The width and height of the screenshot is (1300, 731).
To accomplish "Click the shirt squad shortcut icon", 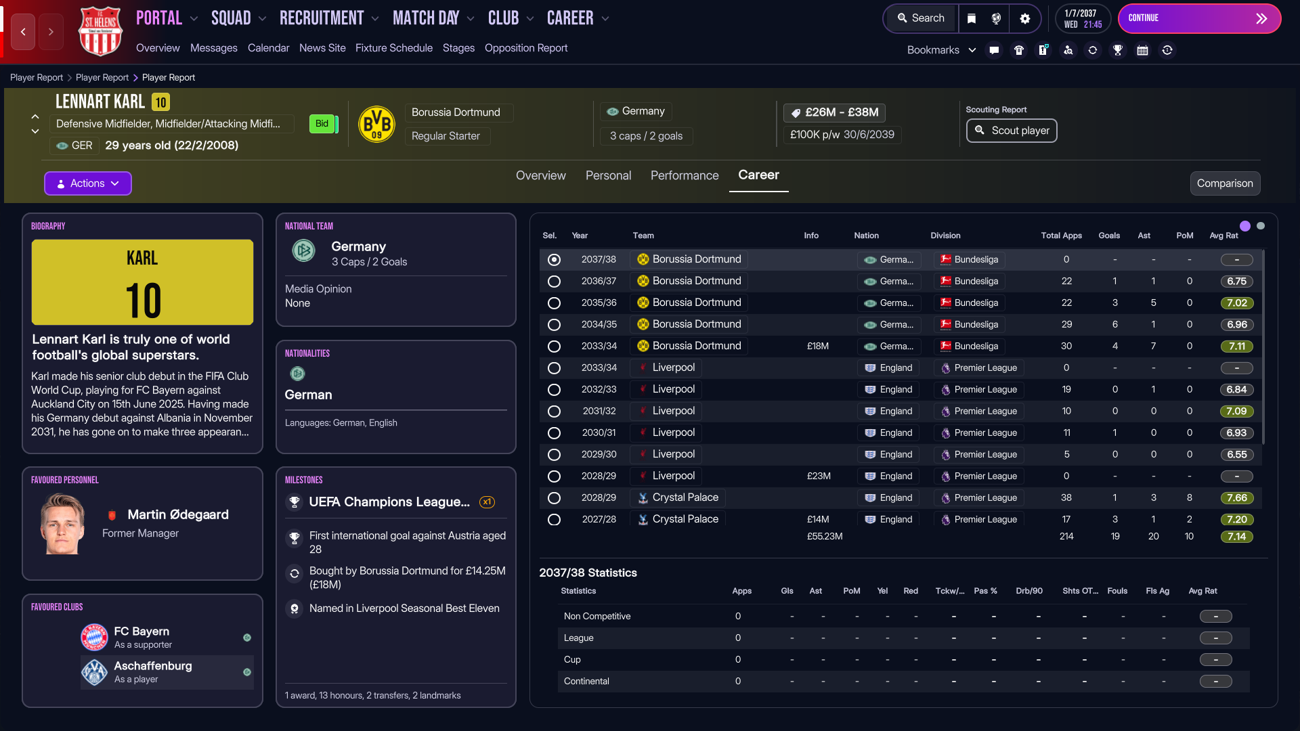I will point(1018,50).
